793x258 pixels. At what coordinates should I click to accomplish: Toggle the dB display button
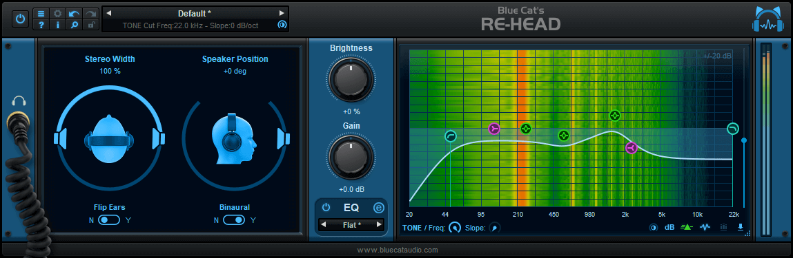point(669,227)
